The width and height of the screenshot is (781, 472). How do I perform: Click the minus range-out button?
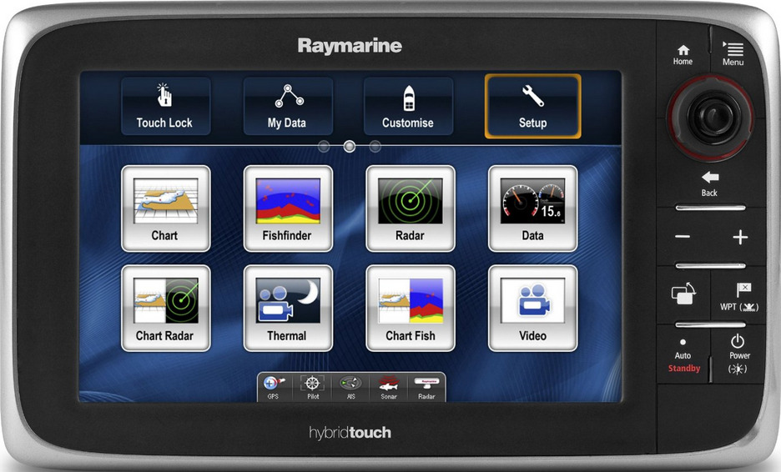683,237
